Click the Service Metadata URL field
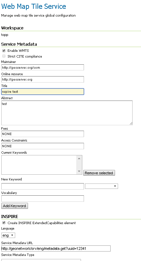Screen dimensions: 141x261 pyautogui.click(x=56, y=248)
